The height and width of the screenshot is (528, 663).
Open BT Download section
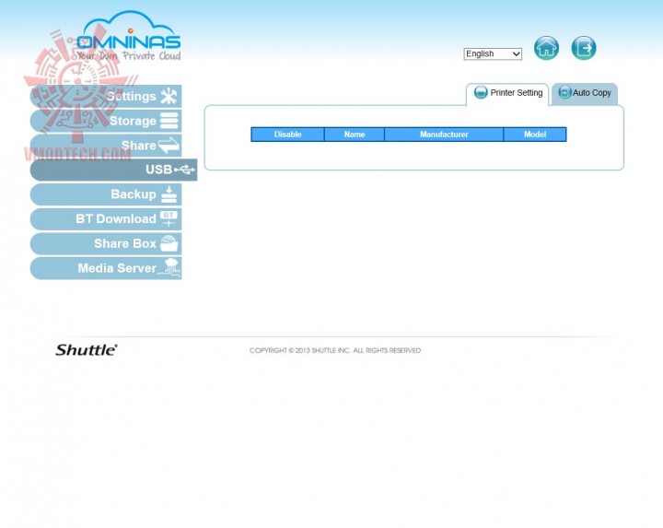[106, 218]
